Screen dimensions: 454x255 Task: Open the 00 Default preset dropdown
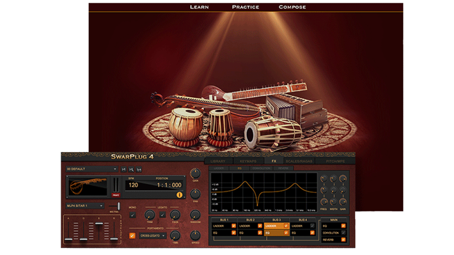[92, 169]
